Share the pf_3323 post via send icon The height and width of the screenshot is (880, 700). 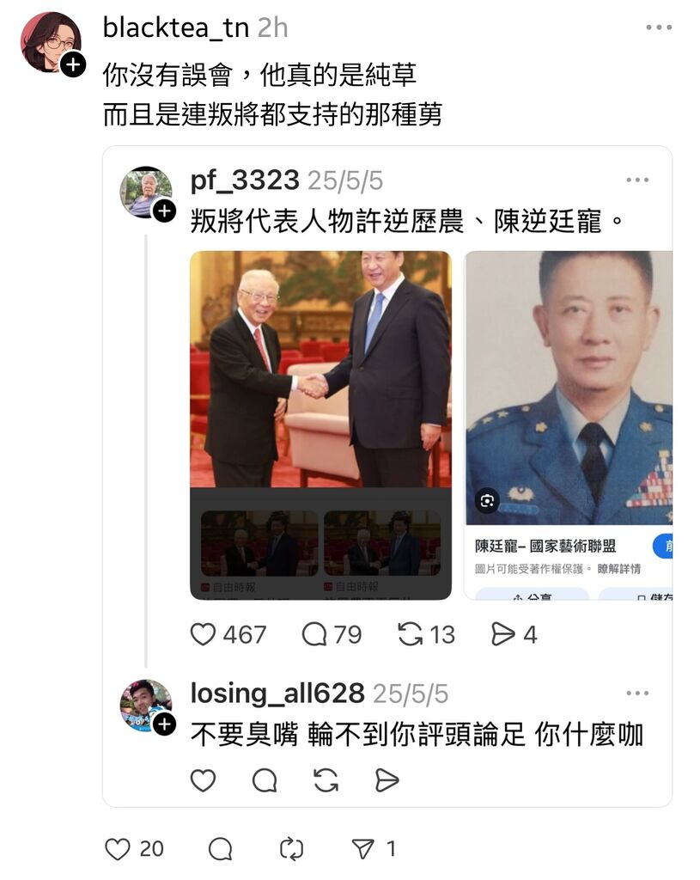pos(503,635)
